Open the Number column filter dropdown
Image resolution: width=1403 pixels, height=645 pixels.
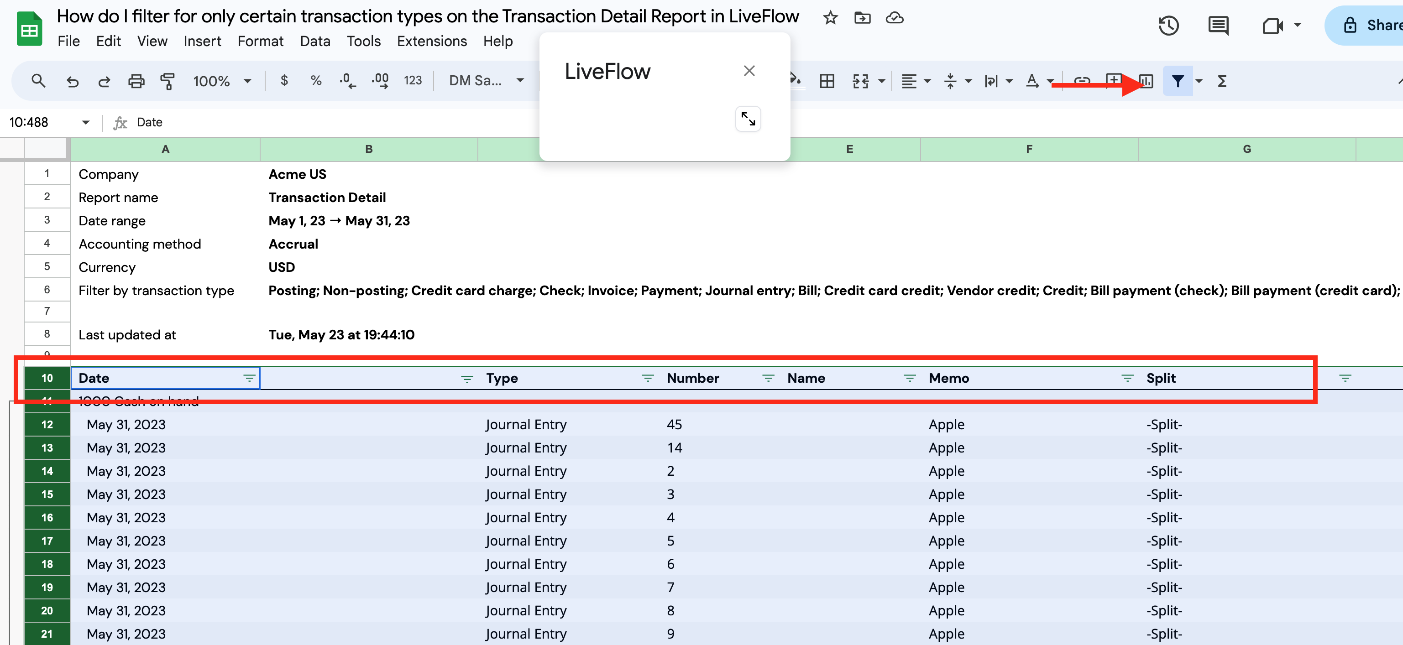(x=768, y=378)
